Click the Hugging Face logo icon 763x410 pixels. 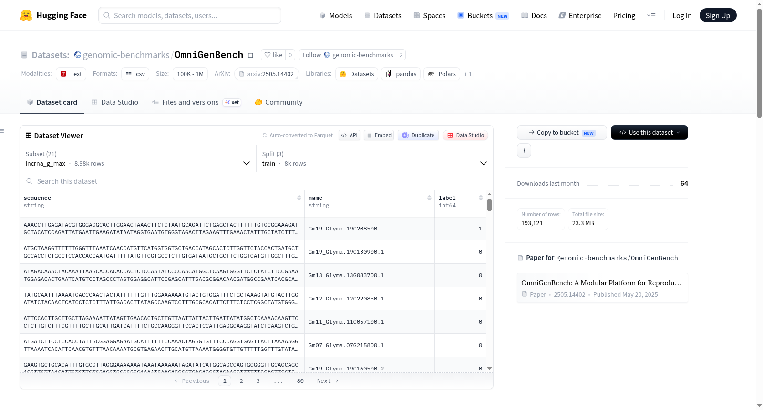(26, 15)
